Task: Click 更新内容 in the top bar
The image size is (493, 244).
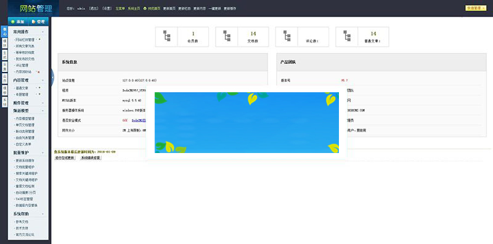Action: (x=199, y=9)
